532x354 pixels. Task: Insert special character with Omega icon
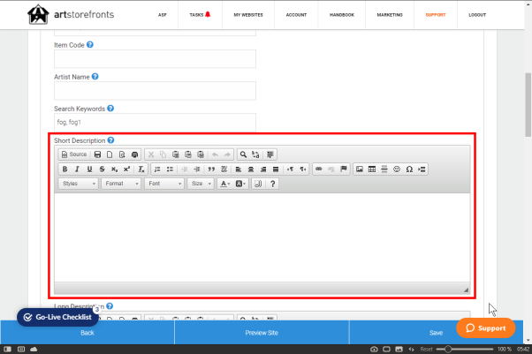[x=409, y=169]
